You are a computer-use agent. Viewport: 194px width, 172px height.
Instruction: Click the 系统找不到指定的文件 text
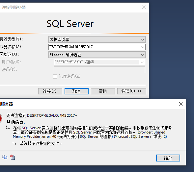click(41, 143)
